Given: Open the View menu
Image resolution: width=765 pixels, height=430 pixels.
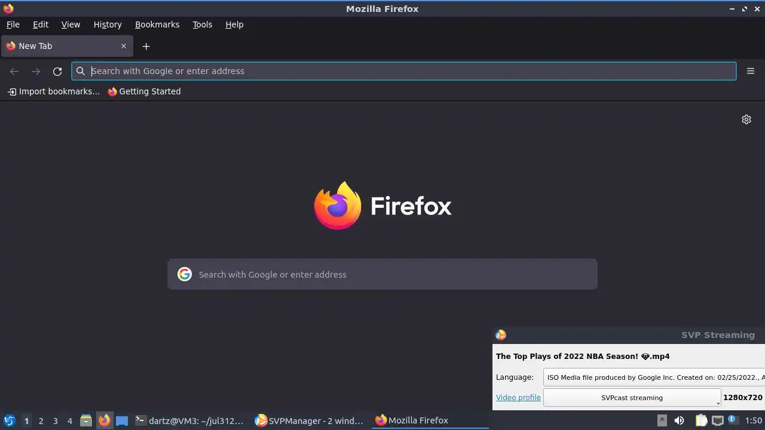Looking at the screenshot, I should [71, 24].
